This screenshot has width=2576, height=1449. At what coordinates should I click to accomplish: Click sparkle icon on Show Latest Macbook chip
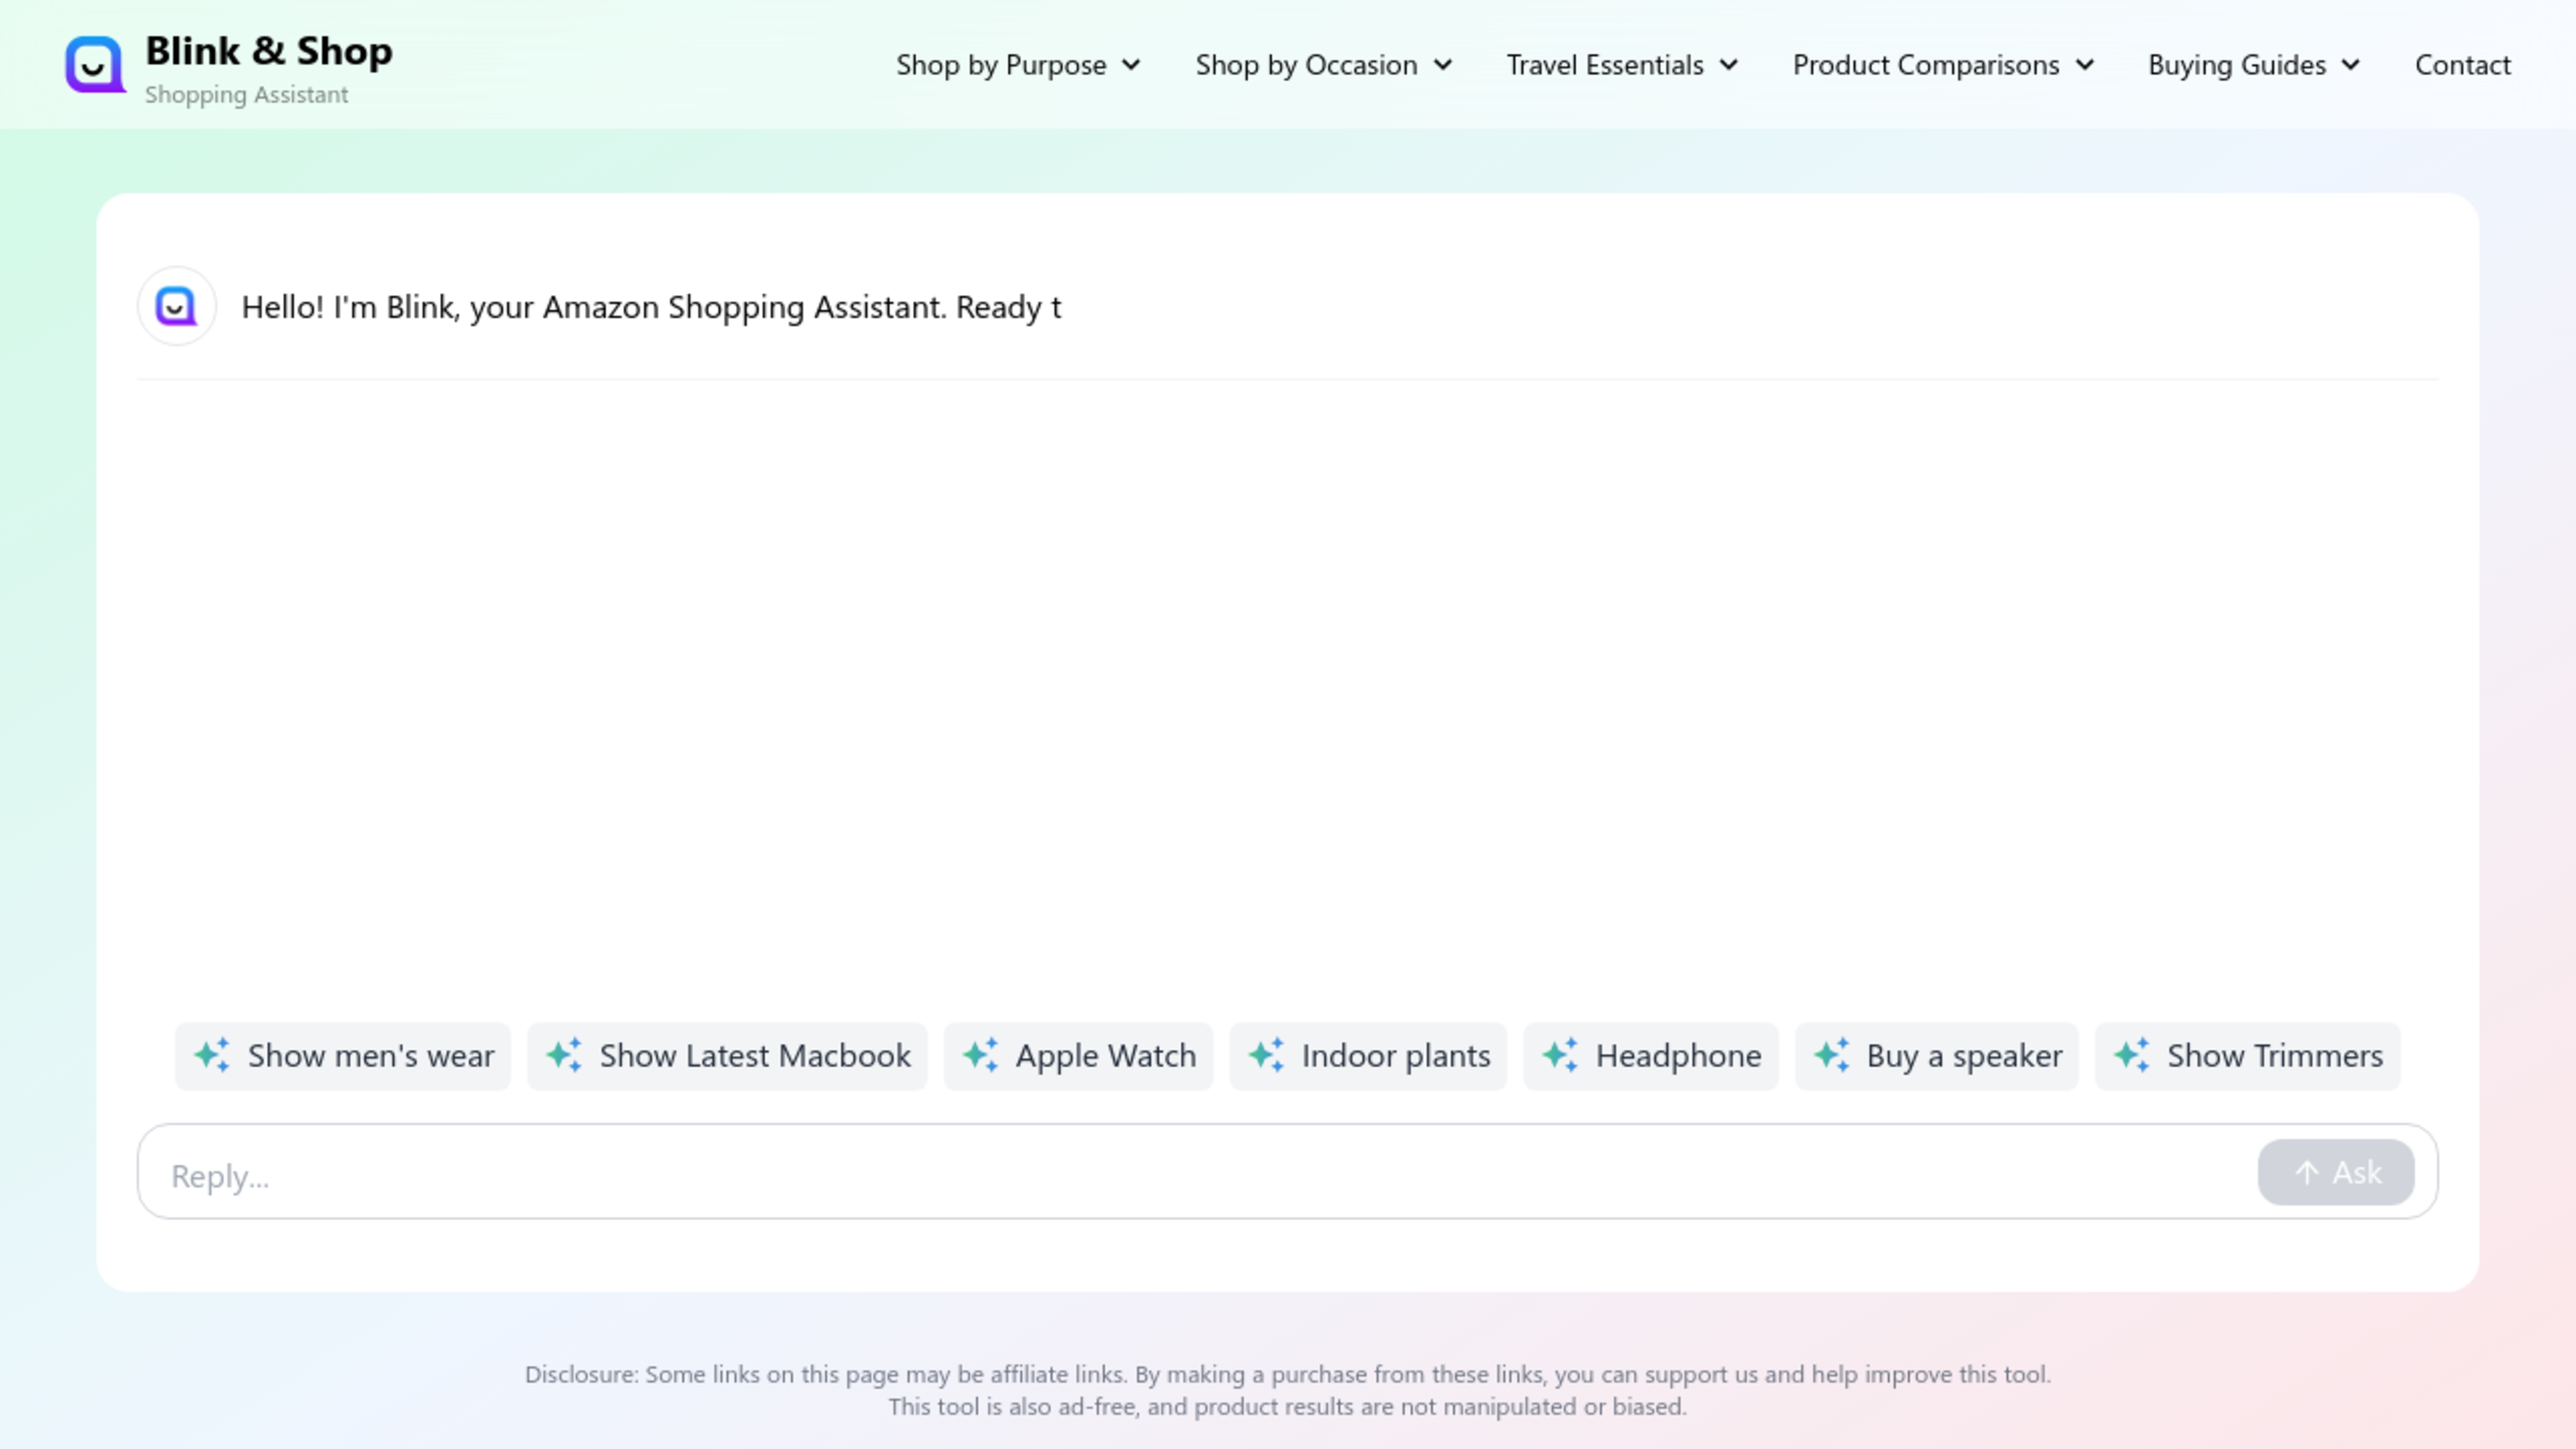(x=564, y=1055)
